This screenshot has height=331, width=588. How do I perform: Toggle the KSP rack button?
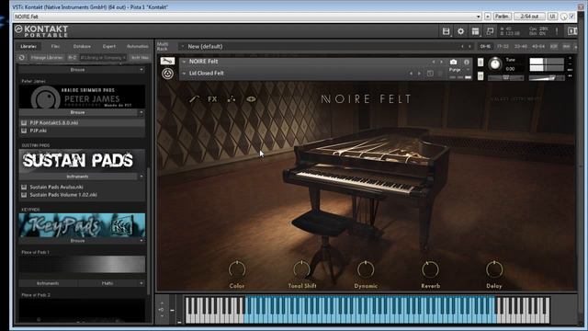click(553, 47)
